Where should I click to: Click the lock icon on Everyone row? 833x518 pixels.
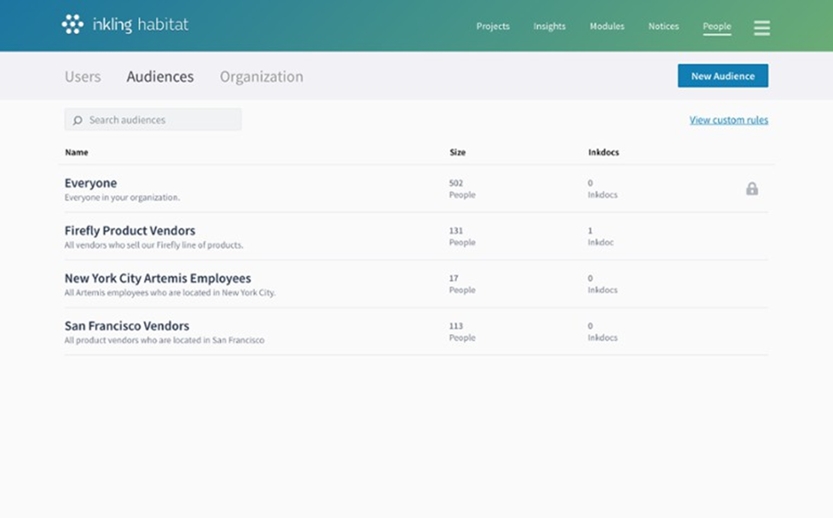pos(752,188)
